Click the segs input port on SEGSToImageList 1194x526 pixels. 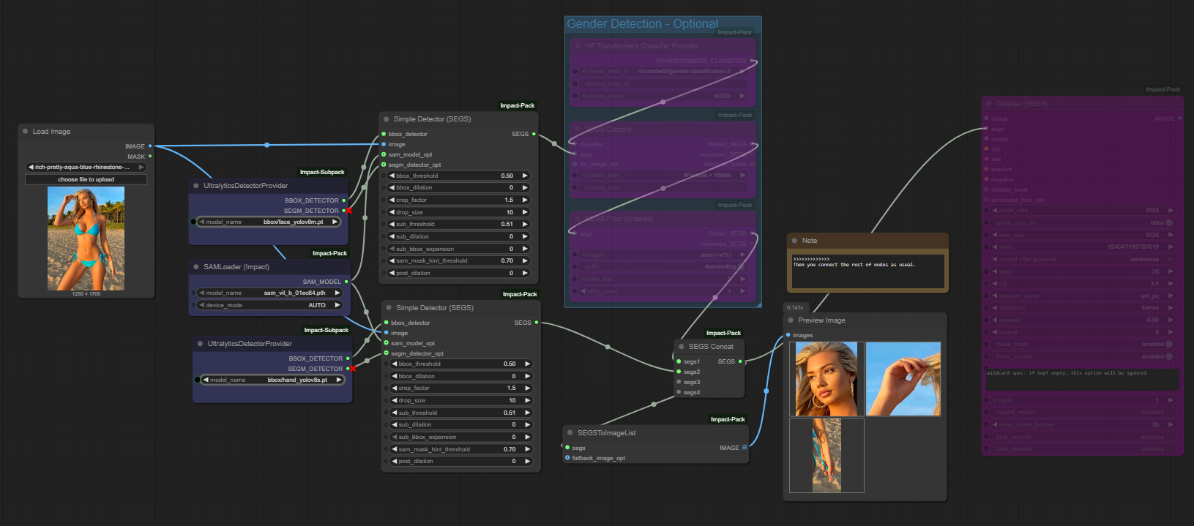click(x=567, y=448)
